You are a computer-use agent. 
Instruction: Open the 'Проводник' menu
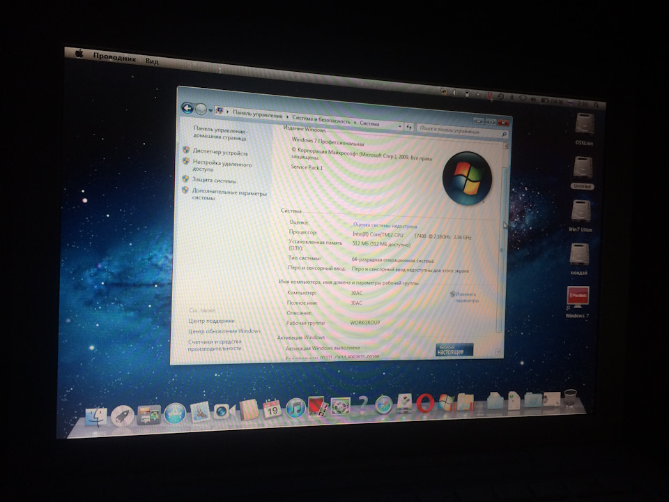click(x=114, y=58)
